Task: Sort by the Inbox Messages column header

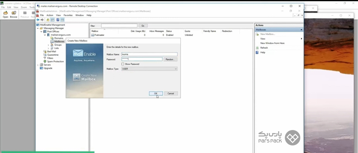Action: (x=157, y=31)
